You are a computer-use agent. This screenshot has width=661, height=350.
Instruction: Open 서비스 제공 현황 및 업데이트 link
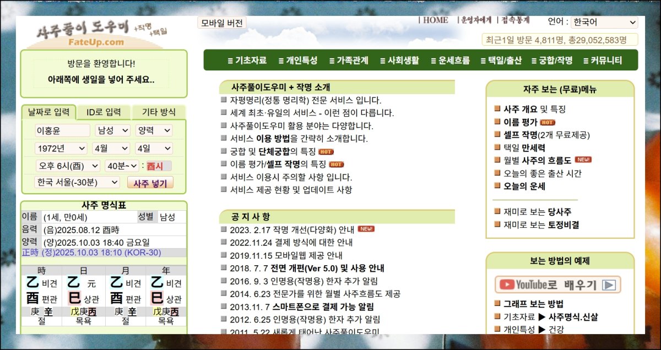point(291,190)
